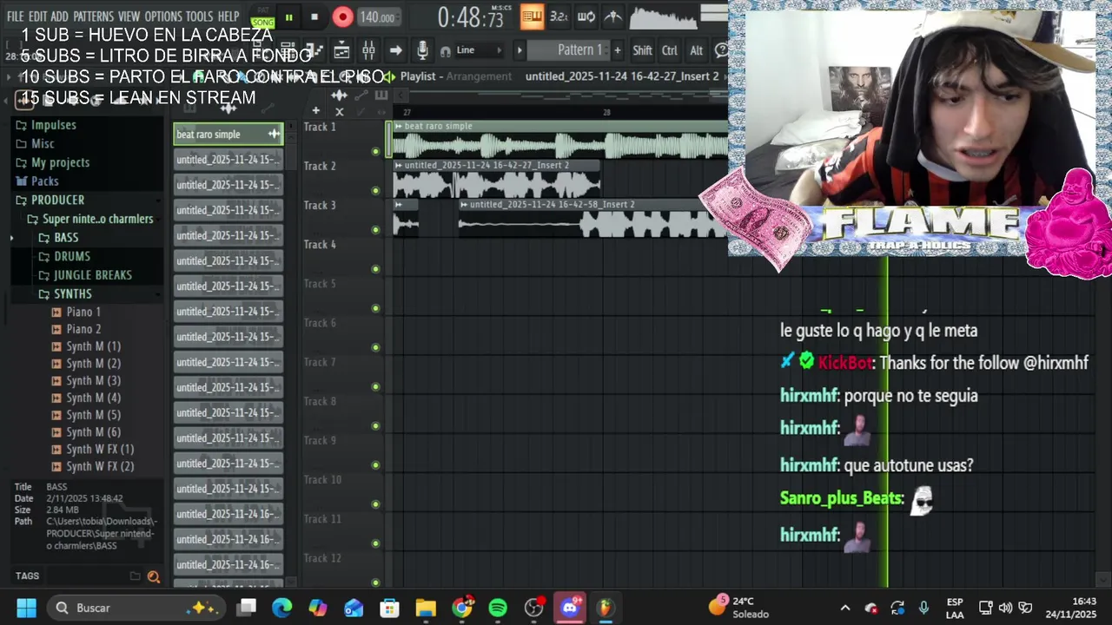Viewport: 1112px width, 625px height.
Task: Toggle the 3.2 countdown before recording icon
Action: 559,16
